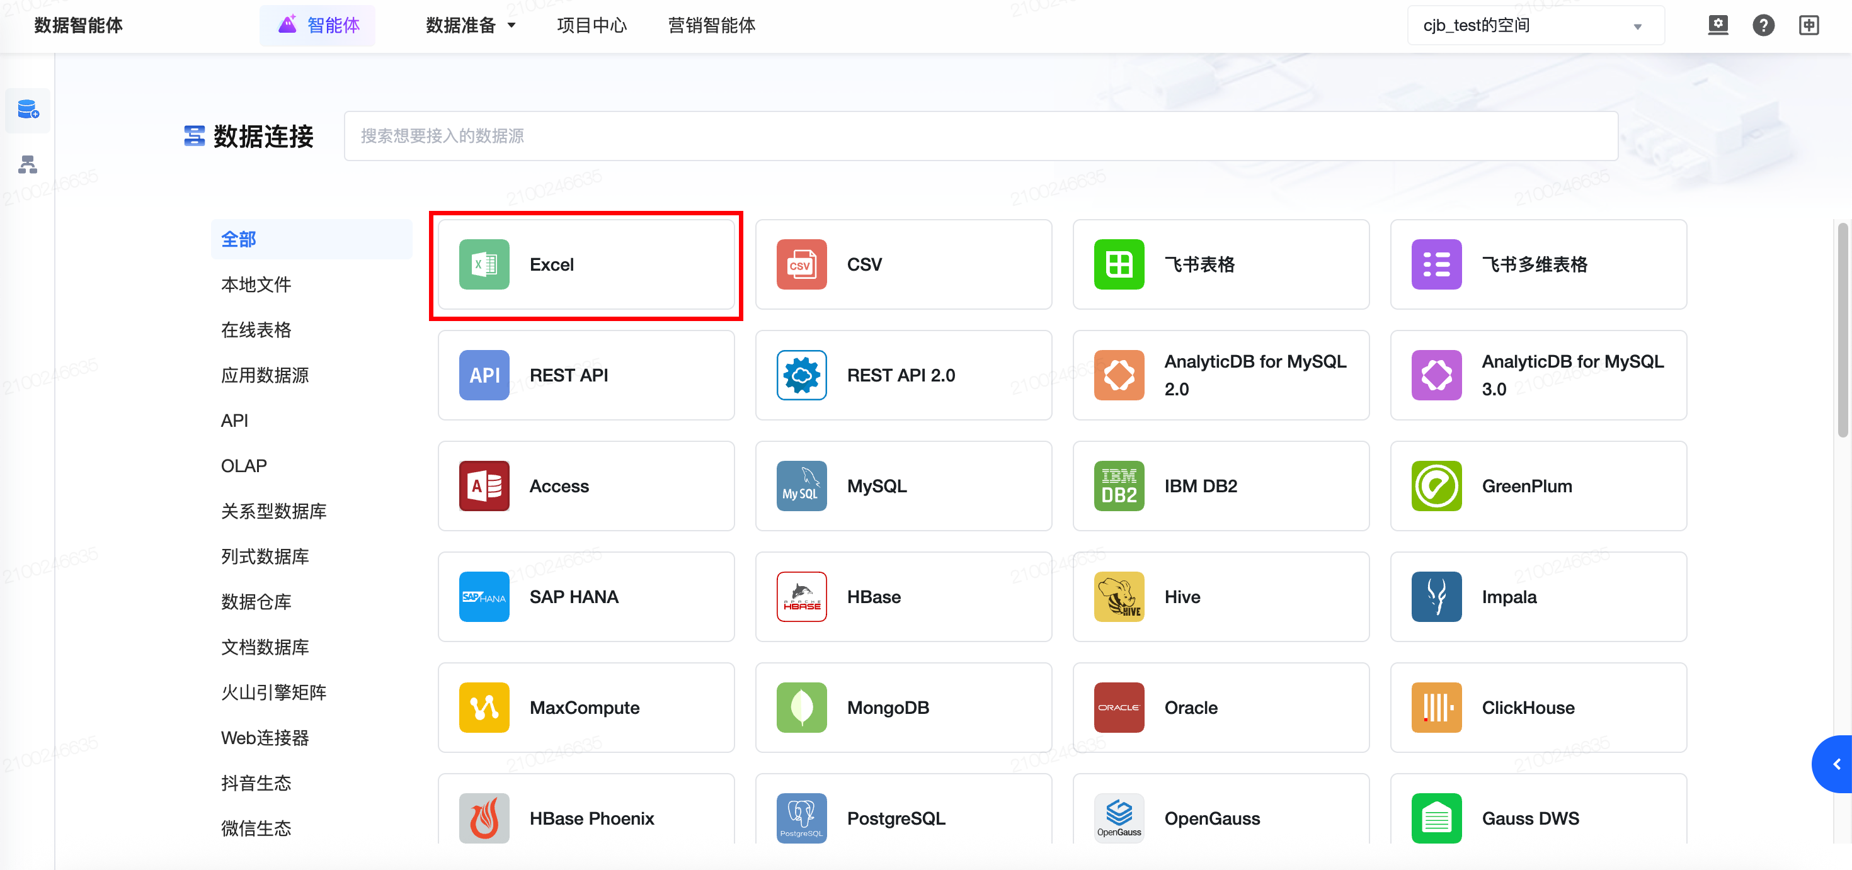Select the REST API 2.0 gear icon
The width and height of the screenshot is (1852, 870).
[x=802, y=375]
